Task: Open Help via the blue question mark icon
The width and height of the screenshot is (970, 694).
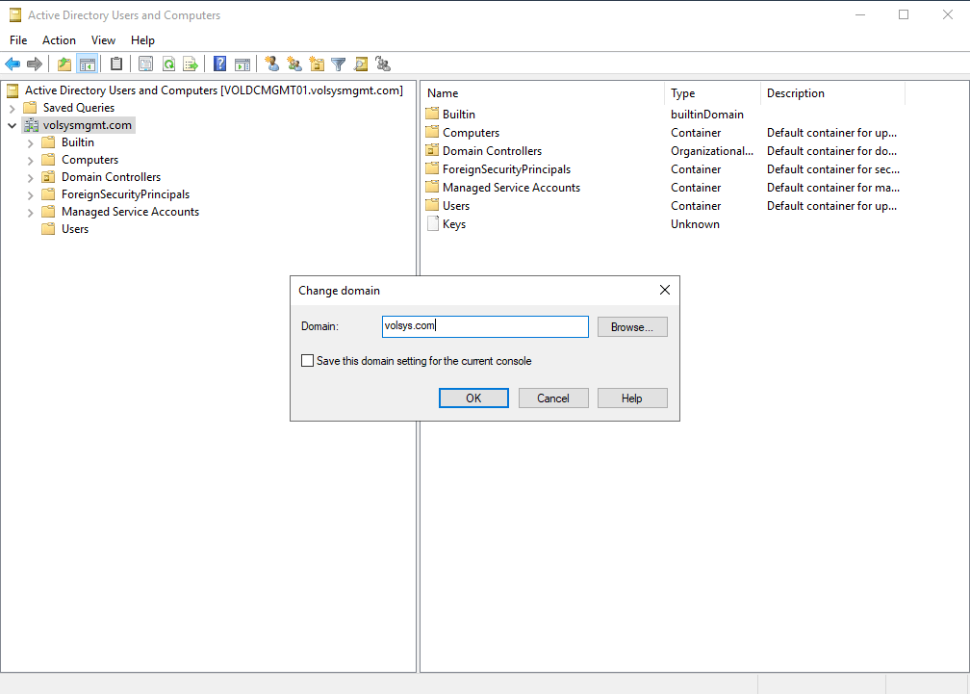Action: click(x=220, y=64)
